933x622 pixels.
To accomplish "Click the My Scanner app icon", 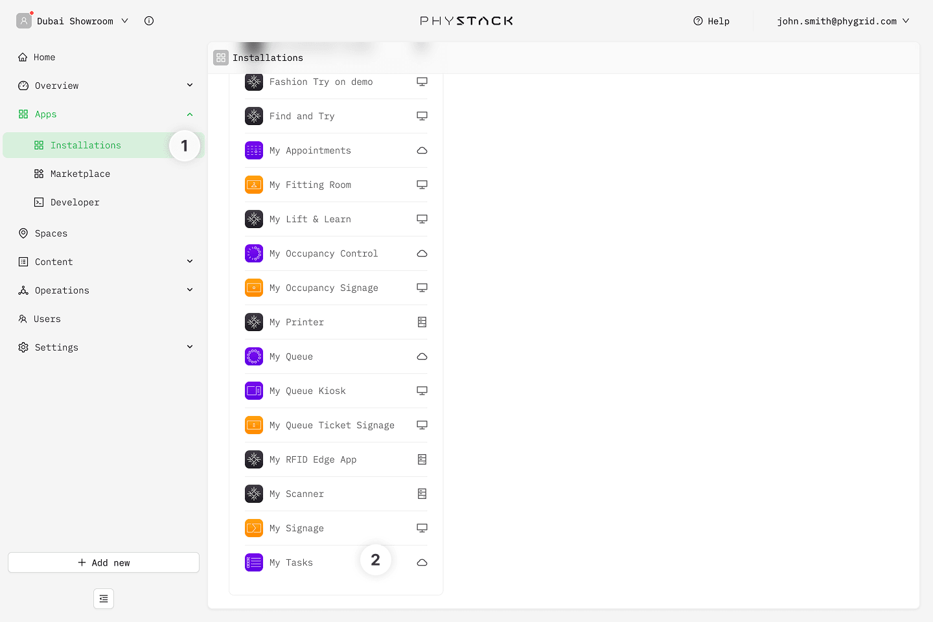I will [254, 494].
